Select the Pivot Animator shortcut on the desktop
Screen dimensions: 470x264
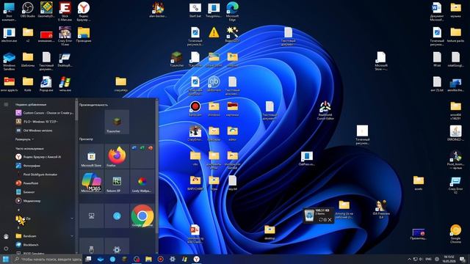point(455,160)
